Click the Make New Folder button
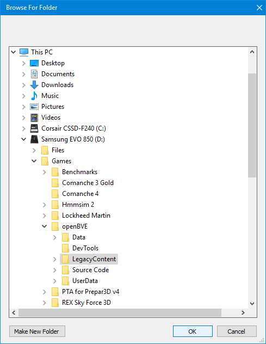This screenshot has width=266, height=344. pos(37,331)
